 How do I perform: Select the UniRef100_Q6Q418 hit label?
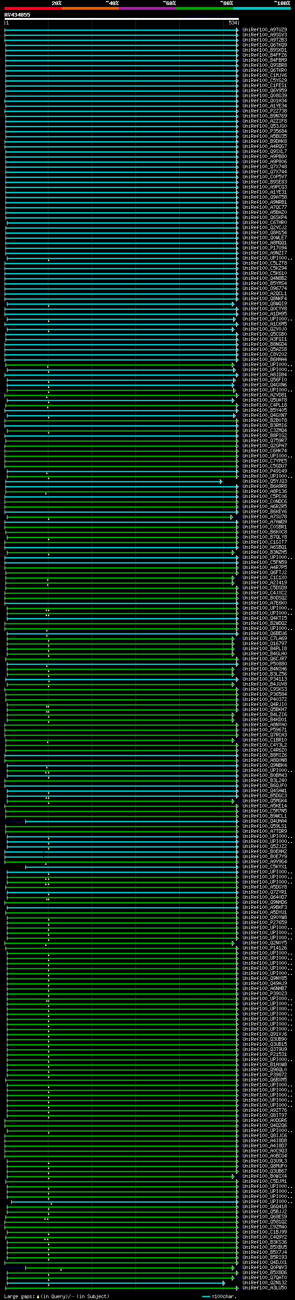[x=265, y=1207]
